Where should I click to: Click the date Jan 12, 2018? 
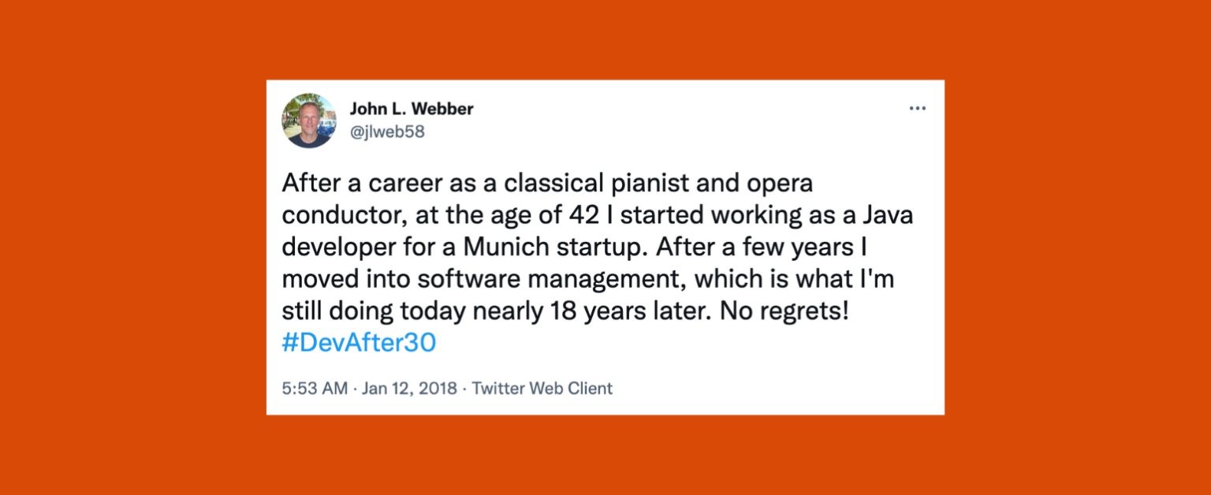pos(410,388)
